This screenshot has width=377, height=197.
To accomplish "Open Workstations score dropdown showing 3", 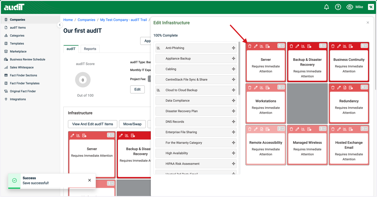I will click(x=281, y=87).
